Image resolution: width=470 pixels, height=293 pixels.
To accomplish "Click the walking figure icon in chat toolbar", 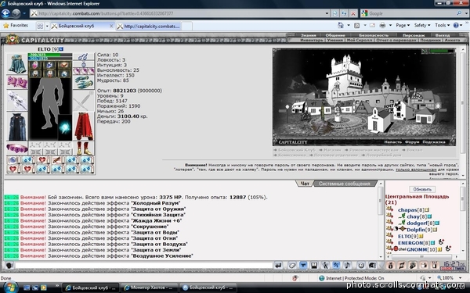I will (325, 266).
